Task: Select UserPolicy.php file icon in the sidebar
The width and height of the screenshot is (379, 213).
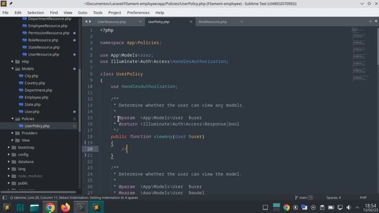Action: click(21, 126)
